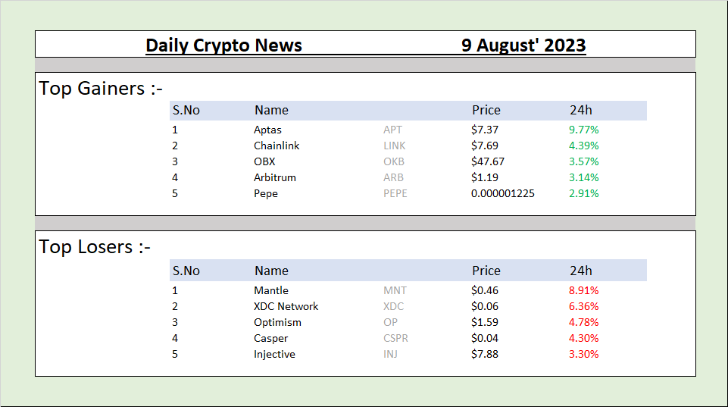Select the OBX name cell
Viewport: 728px width, 407px height.
coord(264,161)
